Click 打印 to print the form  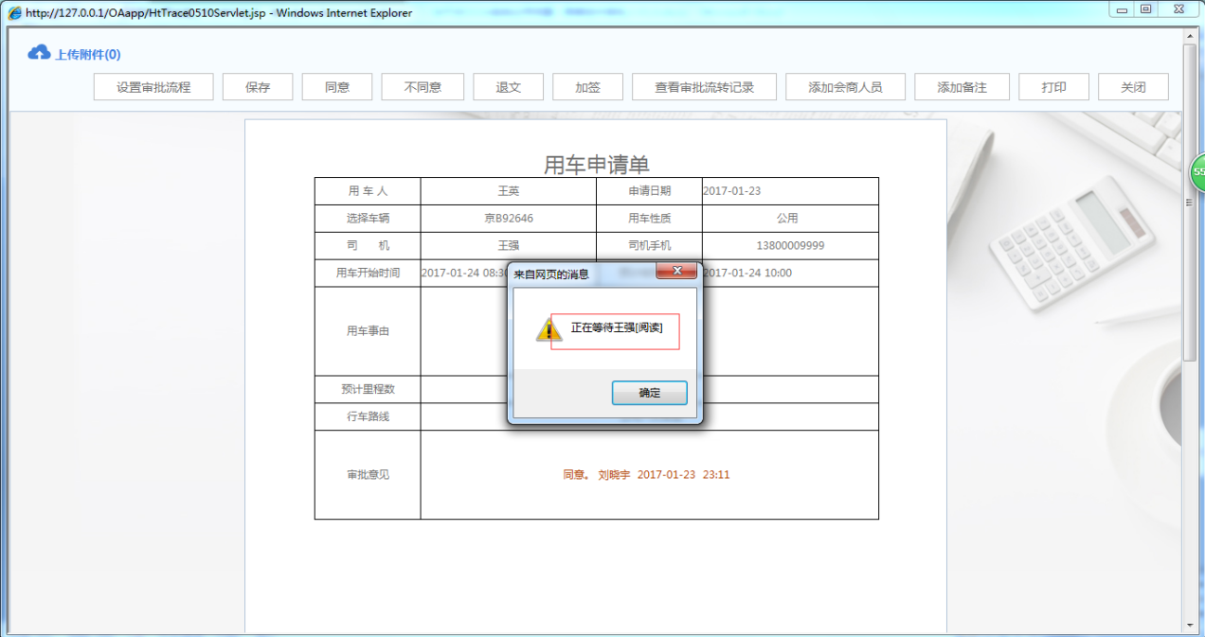tap(1053, 86)
